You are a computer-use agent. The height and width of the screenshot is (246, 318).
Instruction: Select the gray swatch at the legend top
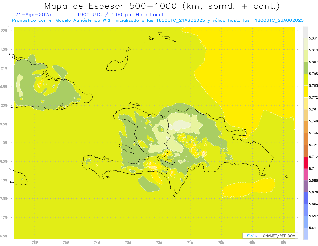(306, 32)
